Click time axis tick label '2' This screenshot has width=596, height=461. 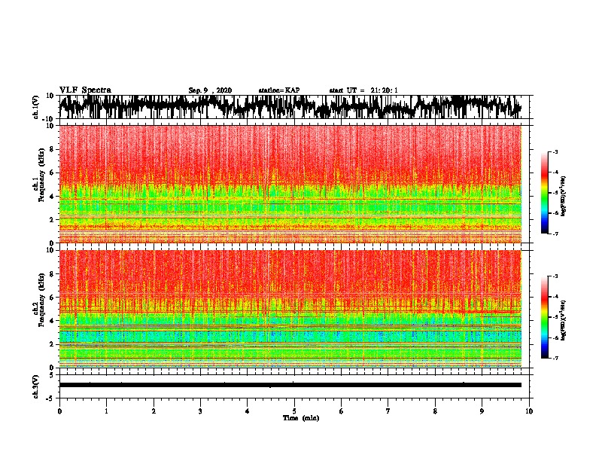[x=154, y=411]
